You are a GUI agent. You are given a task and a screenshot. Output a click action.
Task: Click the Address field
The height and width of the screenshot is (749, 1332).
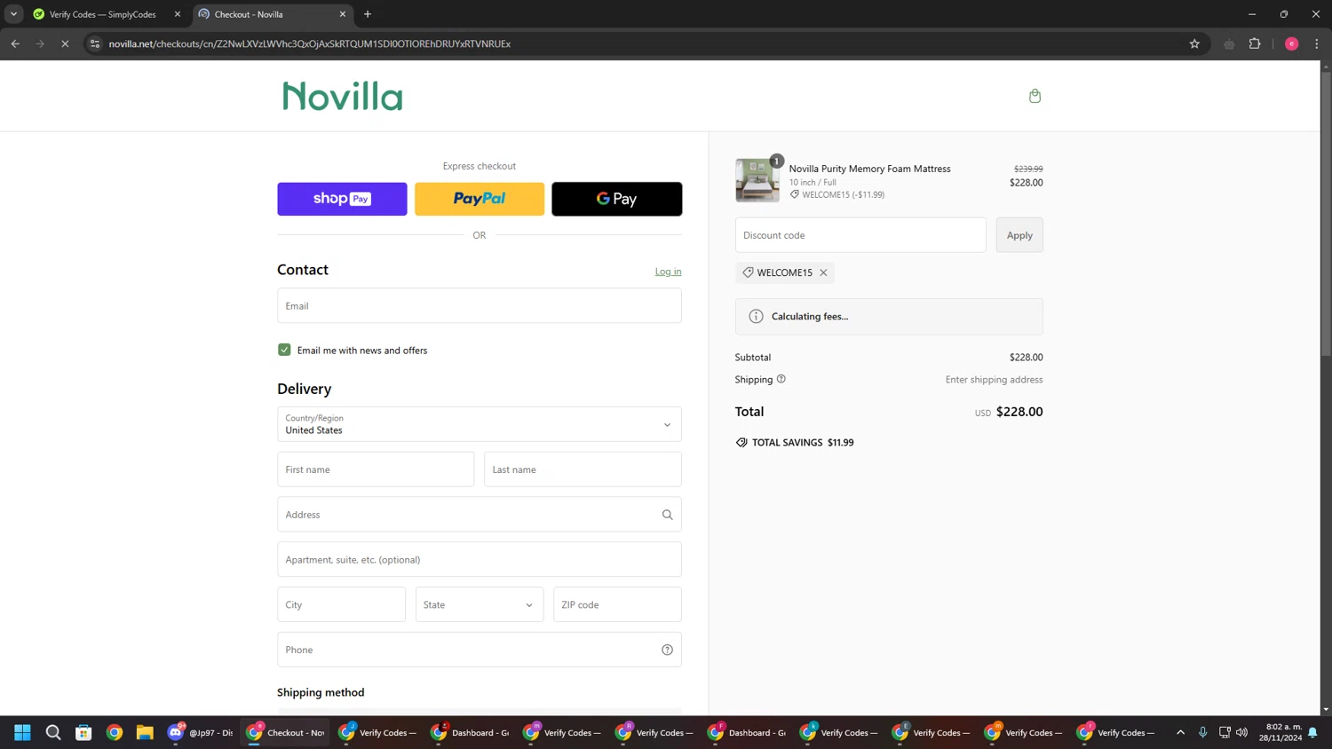480,515
